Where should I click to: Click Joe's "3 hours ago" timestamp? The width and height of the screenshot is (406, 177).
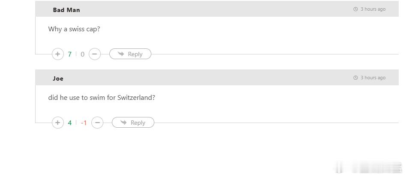373,78
